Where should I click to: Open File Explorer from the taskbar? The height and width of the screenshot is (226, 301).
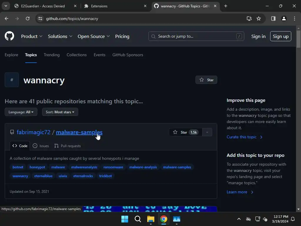[151, 219]
